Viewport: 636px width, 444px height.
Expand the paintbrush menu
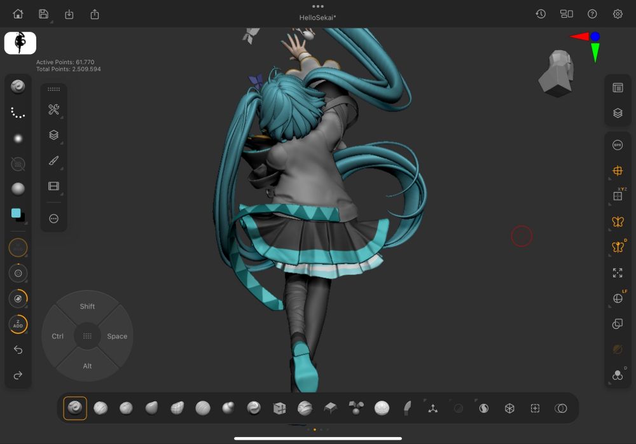53,160
